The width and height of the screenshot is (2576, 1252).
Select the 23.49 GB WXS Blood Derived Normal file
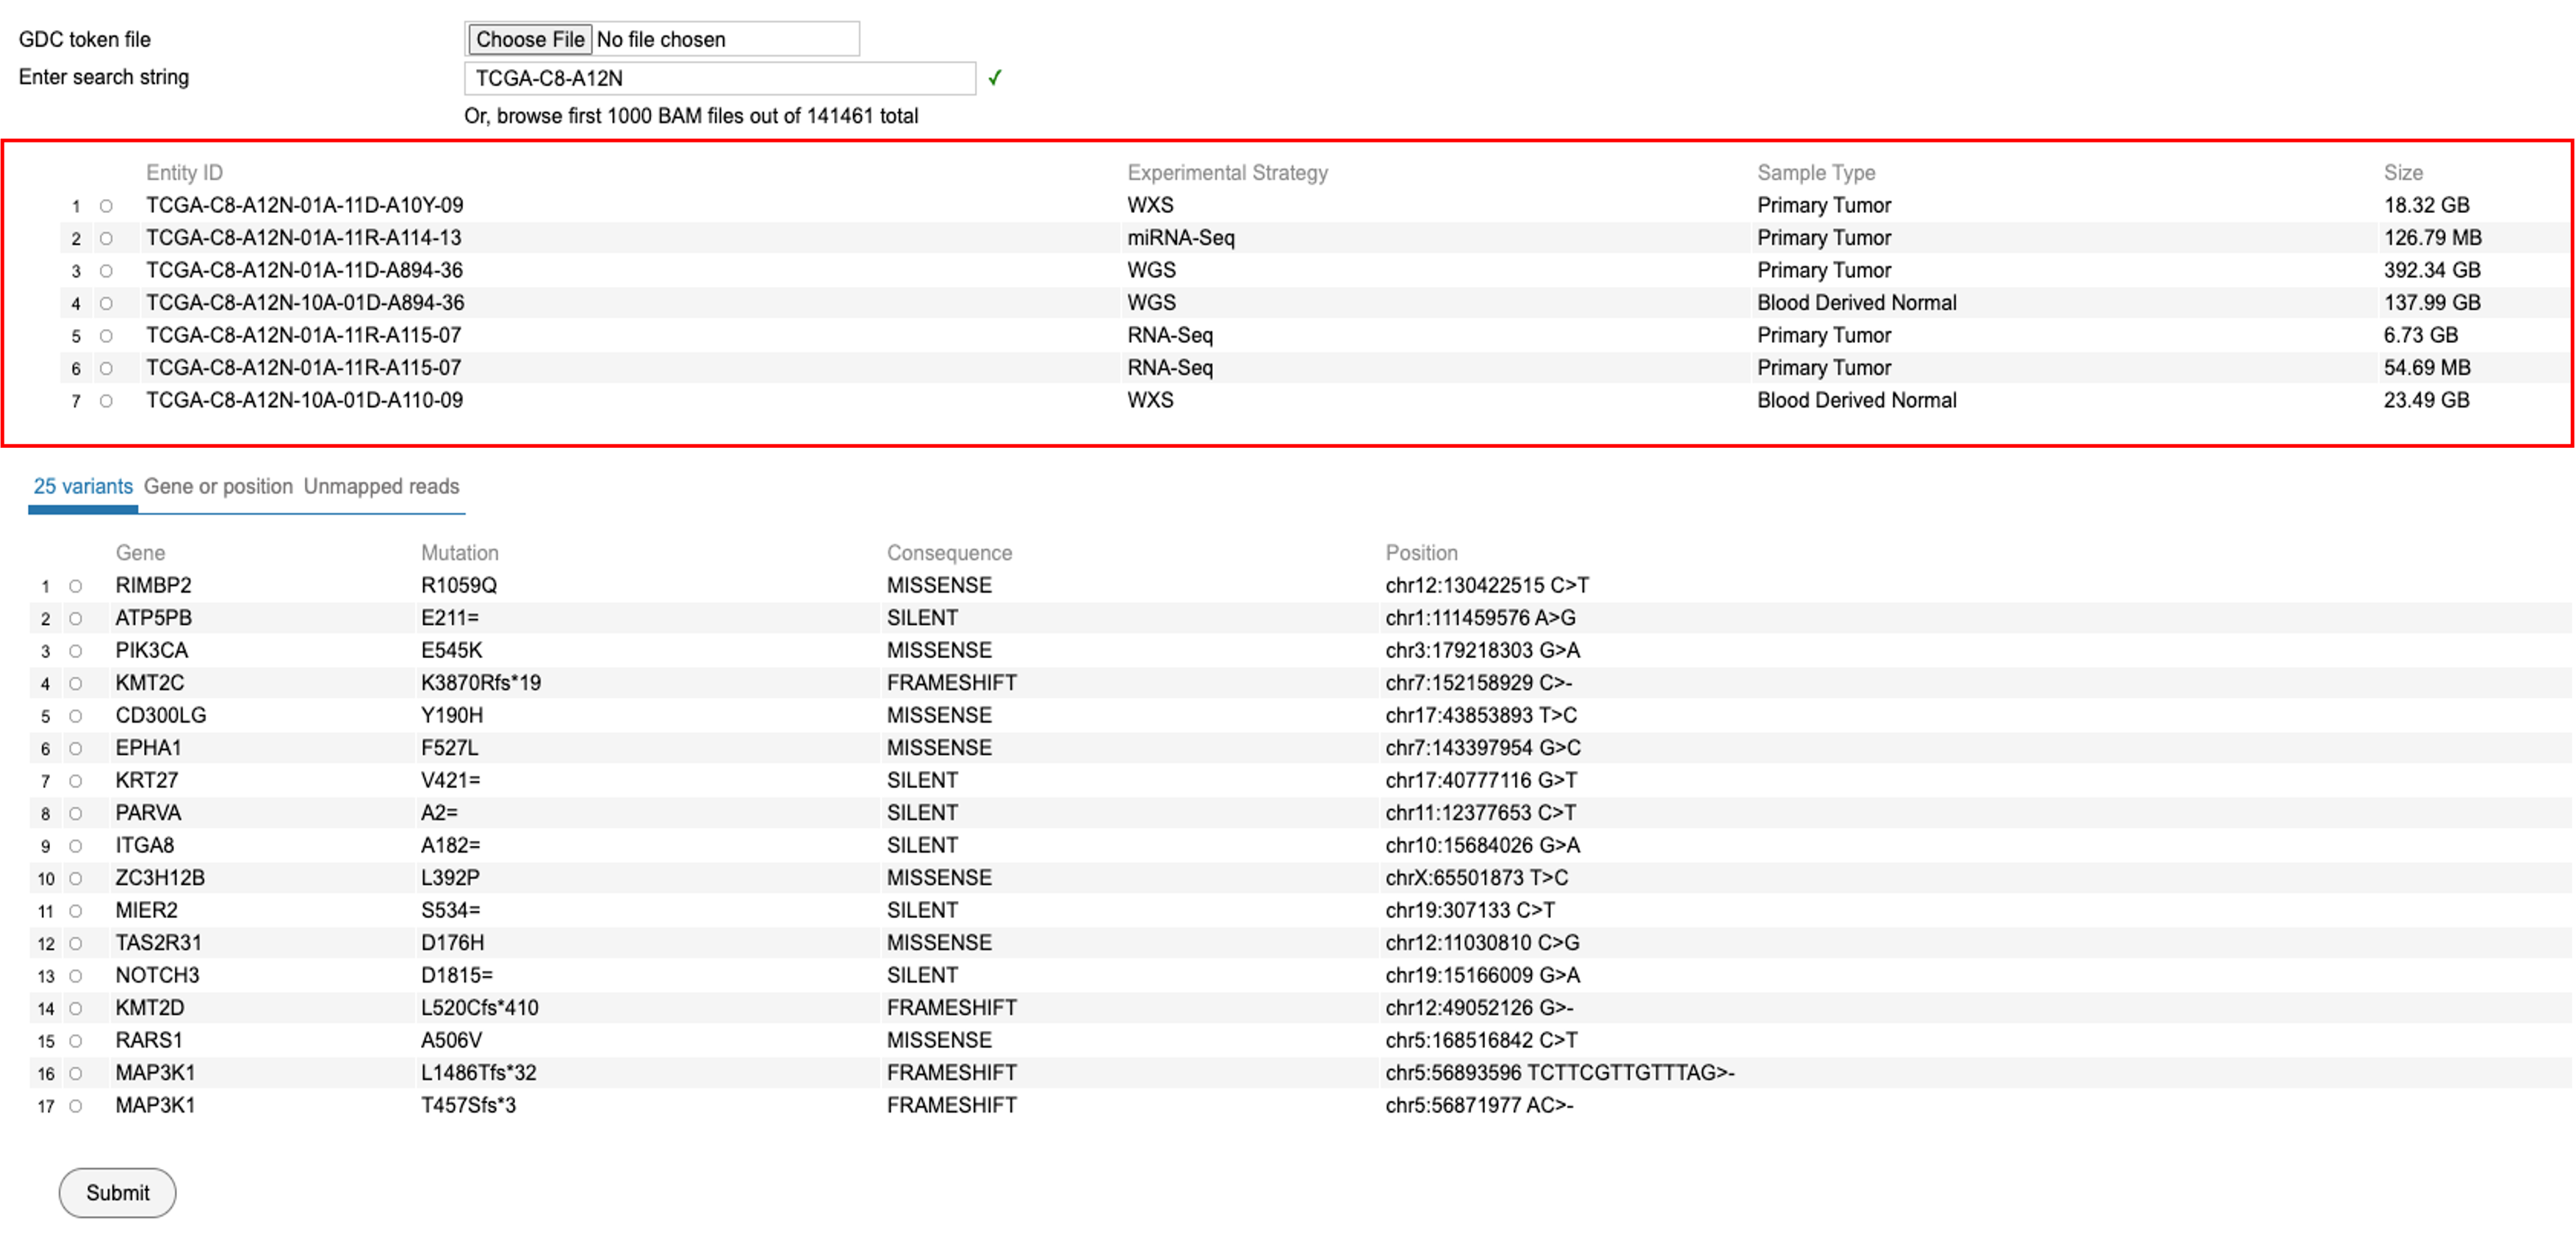pyautogui.click(x=106, y=401)
